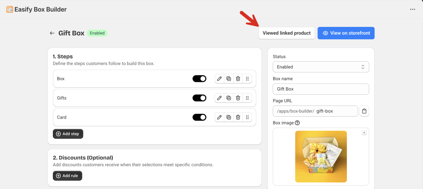Disable the Box step toggle
Viewport: 423px width, 189px height.
pyautogui.click(x=200, y=79)
